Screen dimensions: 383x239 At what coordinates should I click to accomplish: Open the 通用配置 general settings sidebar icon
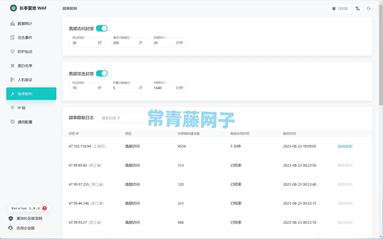tap(12, 122)
